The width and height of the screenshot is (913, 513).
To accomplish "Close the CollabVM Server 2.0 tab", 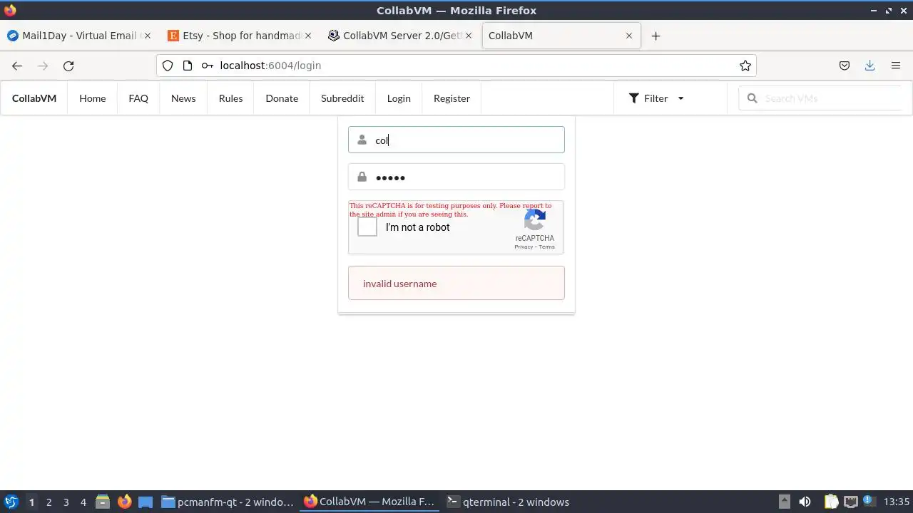I will pos(468,36).
